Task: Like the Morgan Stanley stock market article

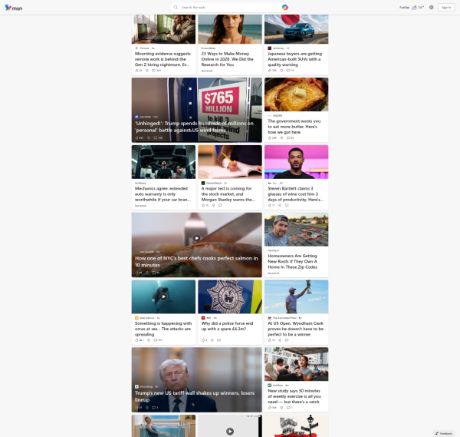Action: [x=203, y=205]
